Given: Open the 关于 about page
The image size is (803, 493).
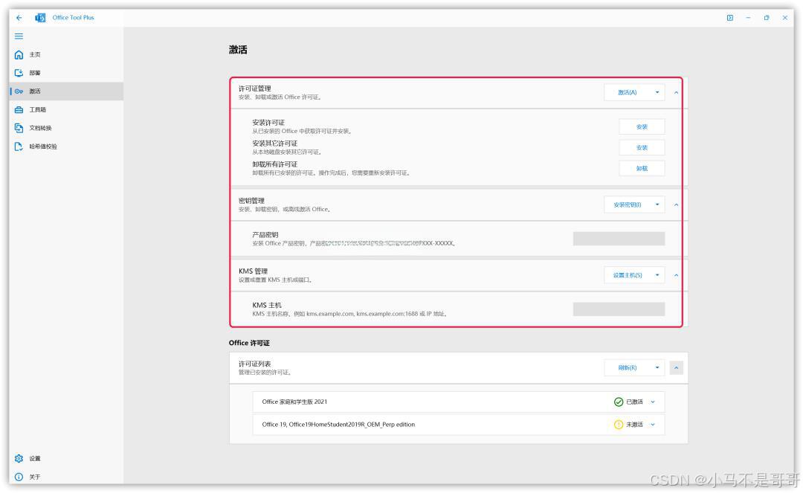Looking at the screenshot, I should pyautogui.click(x=67, y=477).
